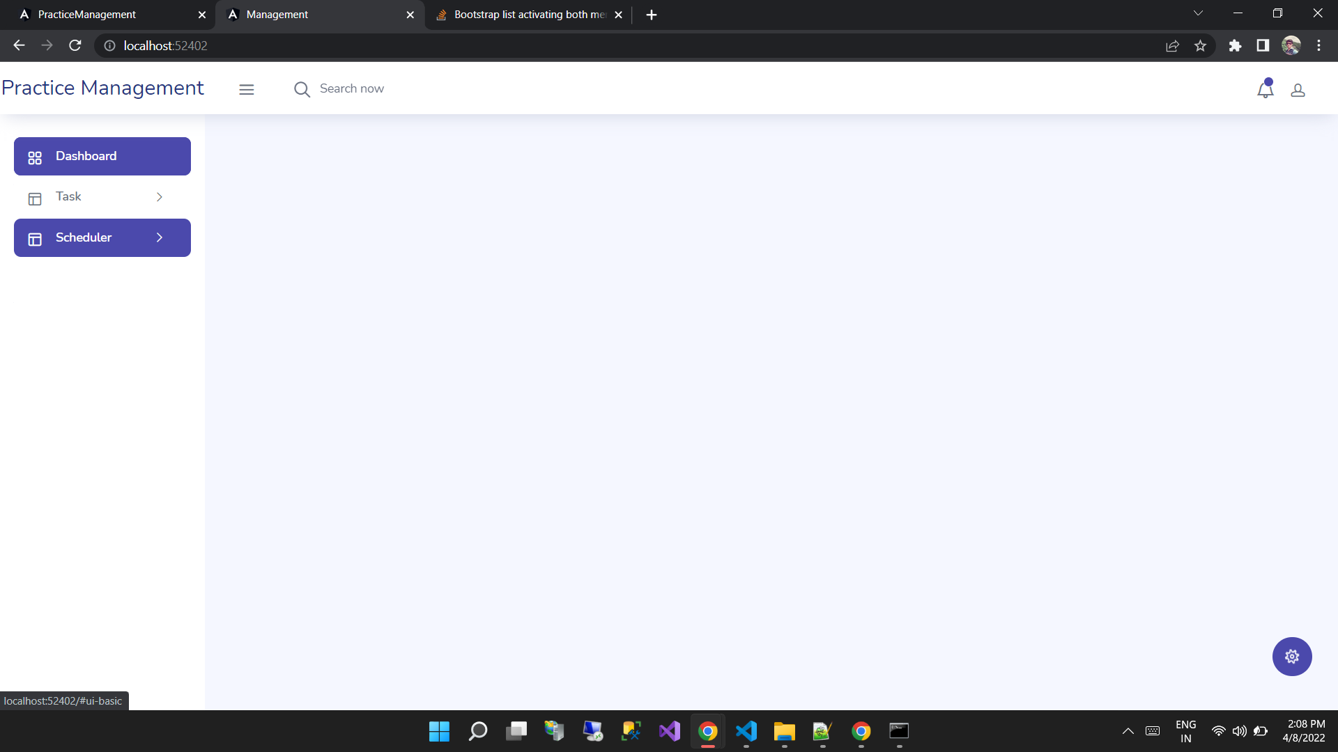Viewport: 1338px width, 752px height.
Task: Click the notification bell icon
Action: (1266, 88)
